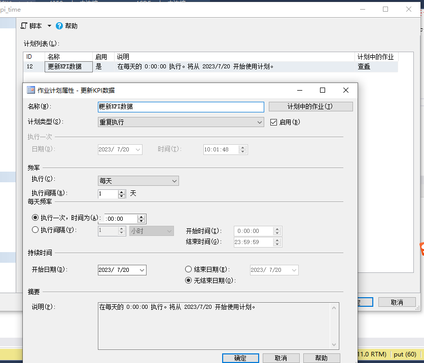Viewport: 424px width, 363px height.
Task: Select 执行一次,时间为 radio button
Action: click(36, 218)
